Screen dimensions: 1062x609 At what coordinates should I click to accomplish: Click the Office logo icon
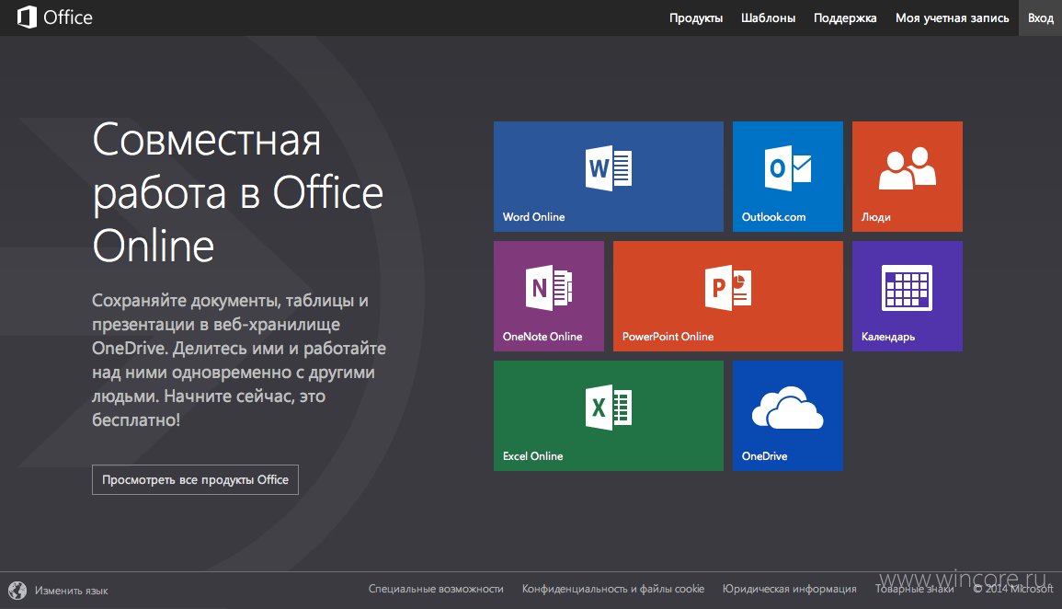pos(27,17)
